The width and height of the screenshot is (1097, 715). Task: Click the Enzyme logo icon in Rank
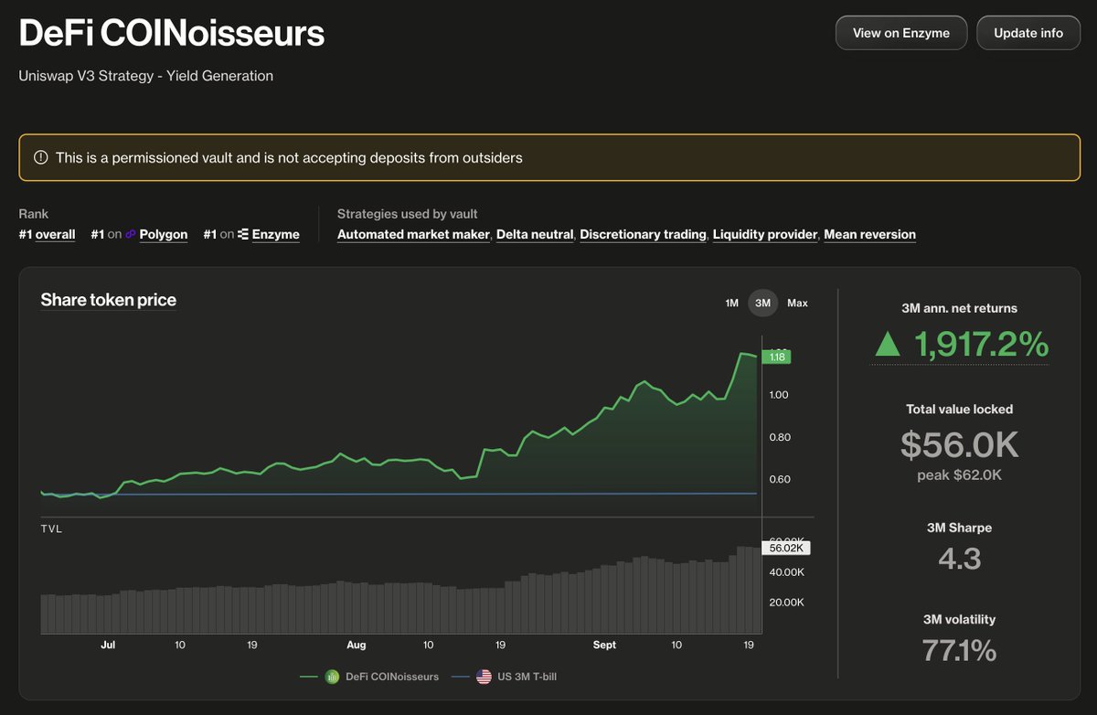pos(243,234)
